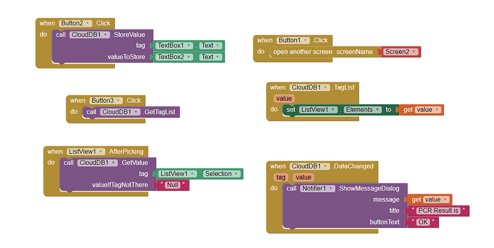The image size is (494, 248).
Task: Expand the Text property dropdown beside TextBox2
Action: (x=218, y=57)
